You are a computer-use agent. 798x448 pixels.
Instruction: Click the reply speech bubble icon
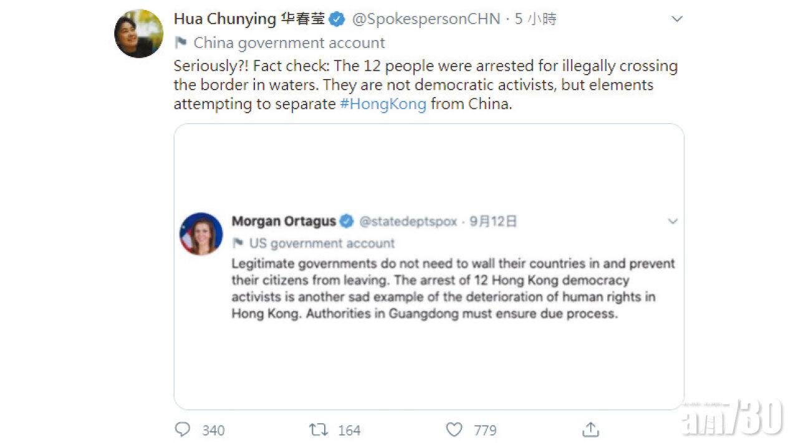(183, 430)
